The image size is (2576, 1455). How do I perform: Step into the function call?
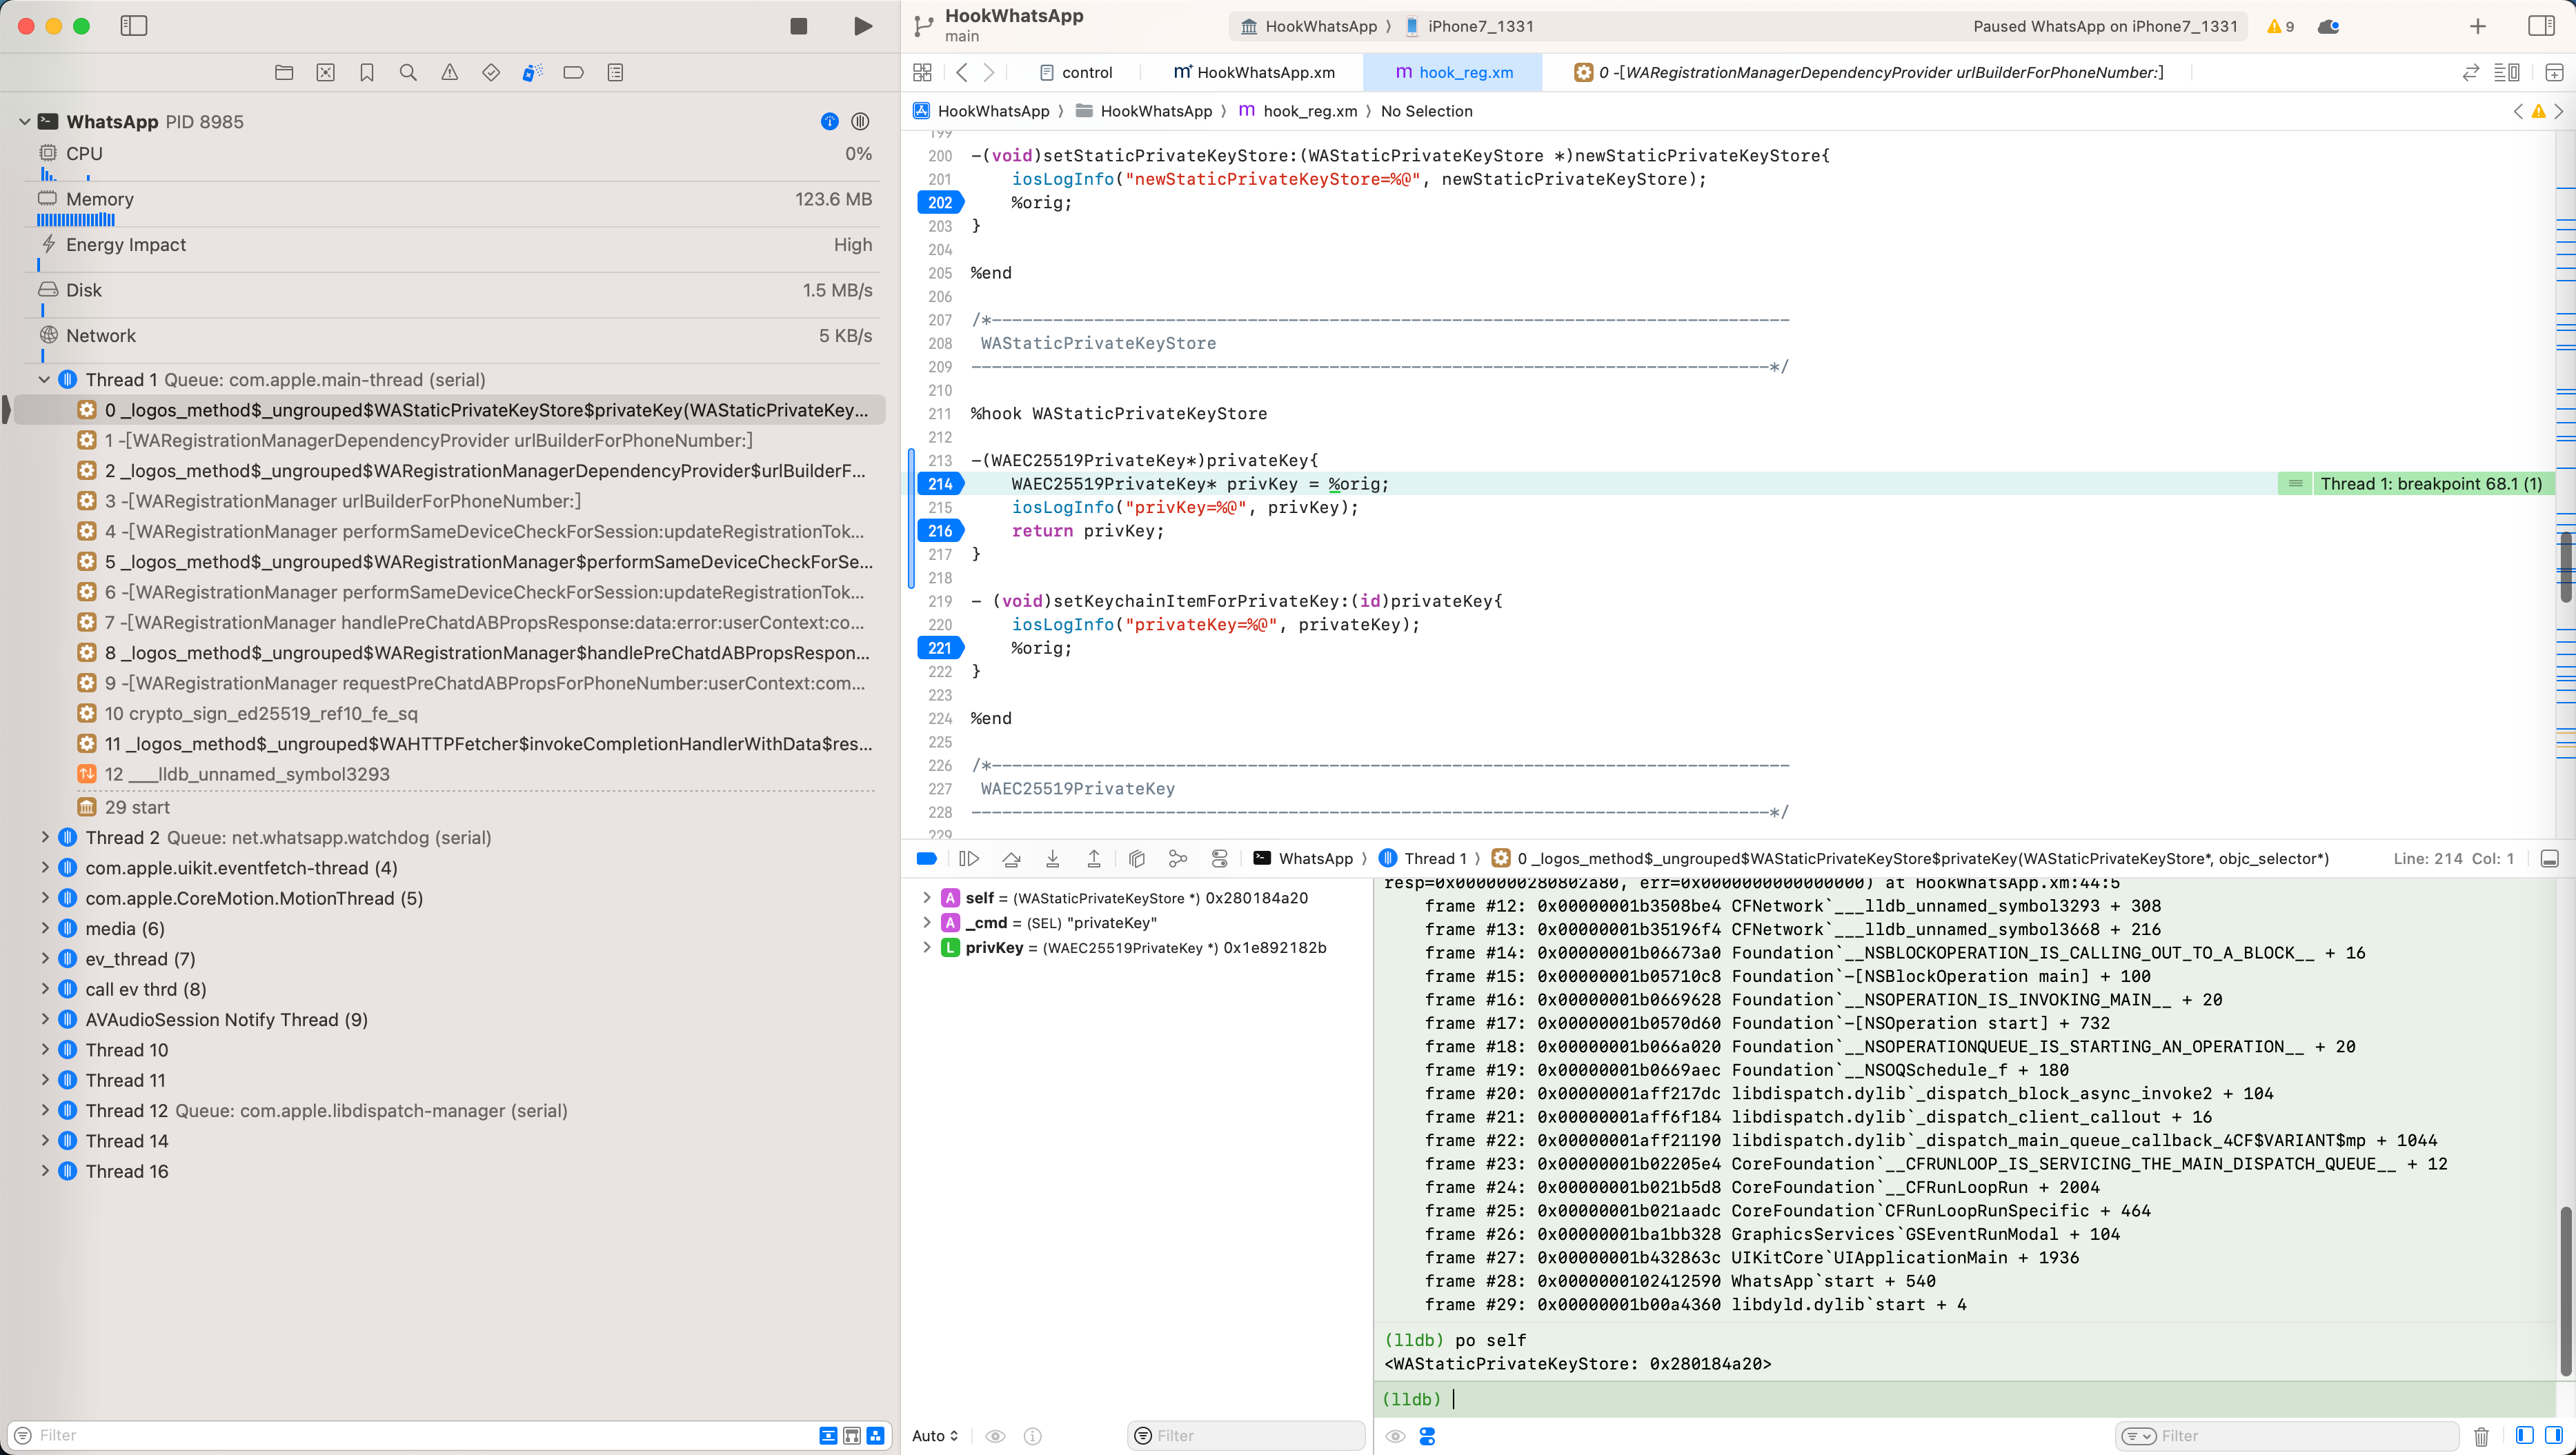point(1052,859)
